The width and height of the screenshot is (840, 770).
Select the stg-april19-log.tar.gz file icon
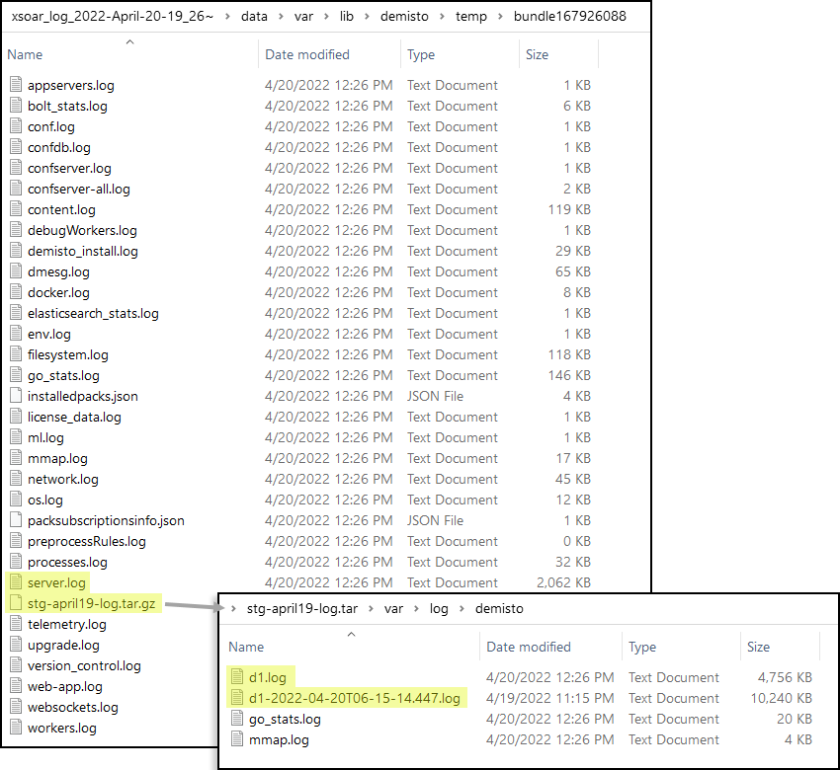click(x=16, y=603)
